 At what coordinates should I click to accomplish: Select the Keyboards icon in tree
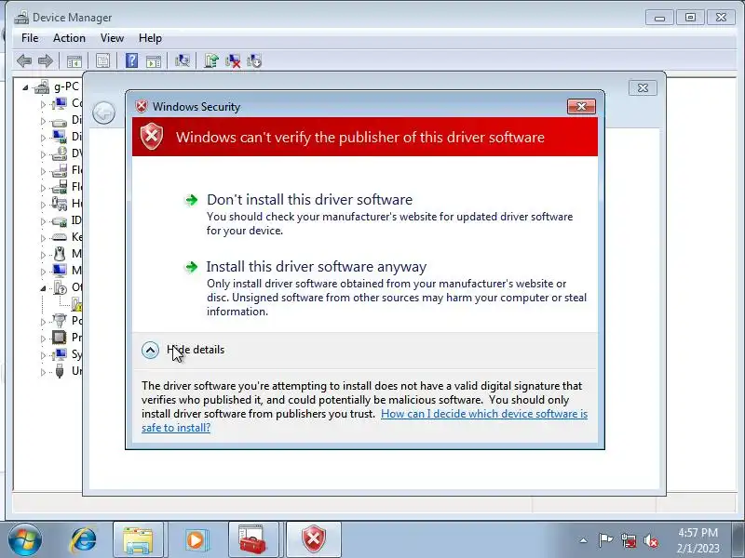[x=60, y=237]
